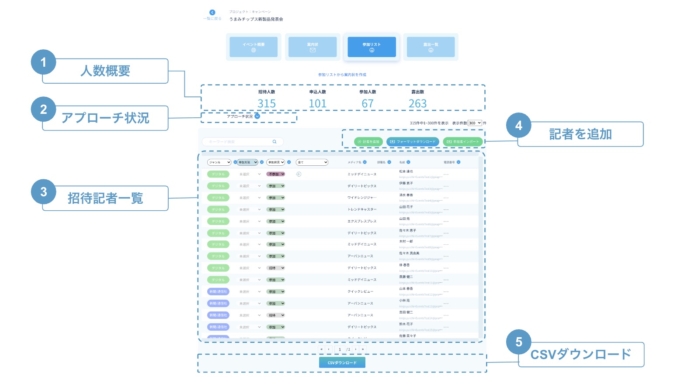Image resolution: width=688 pixels, height=383 pixels.
Task: Click the sort icon next to 部署名
Action: (x=389, y=162)
